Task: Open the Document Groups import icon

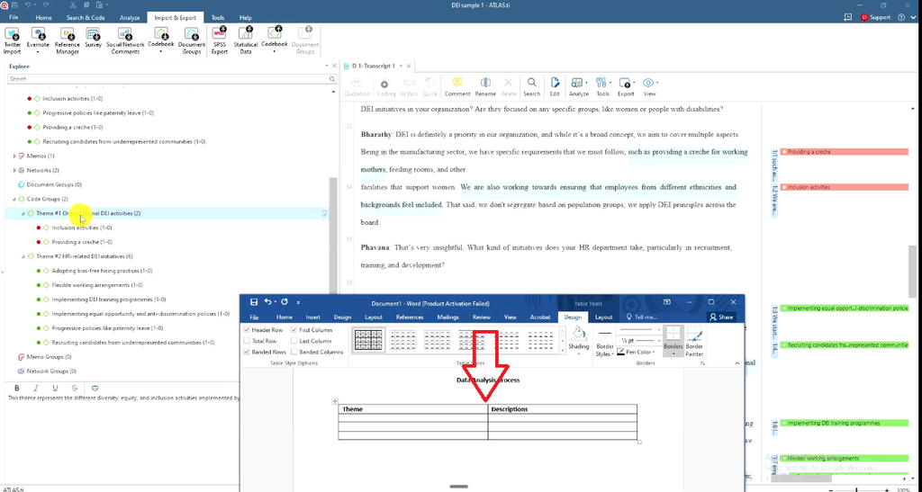Action: (191, 40)
